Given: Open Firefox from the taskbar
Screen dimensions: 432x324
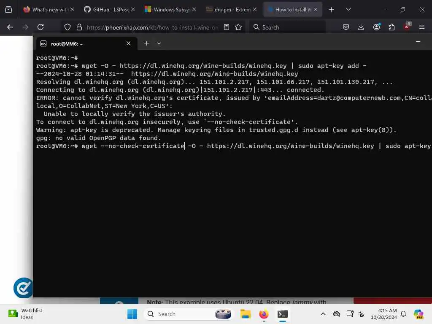Looking at the screenshot, I should (x=264, y=314).
